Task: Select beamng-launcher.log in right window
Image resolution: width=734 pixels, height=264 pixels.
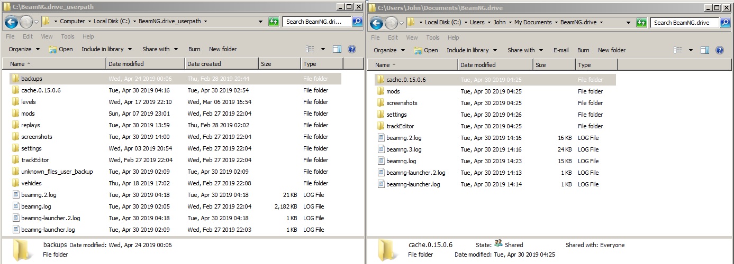Action: (413, 184)
